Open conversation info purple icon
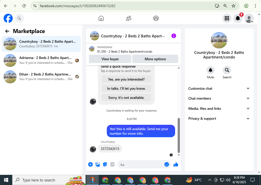Image resolution: width=261 pixels, height=185 pixels. point(174,36)
